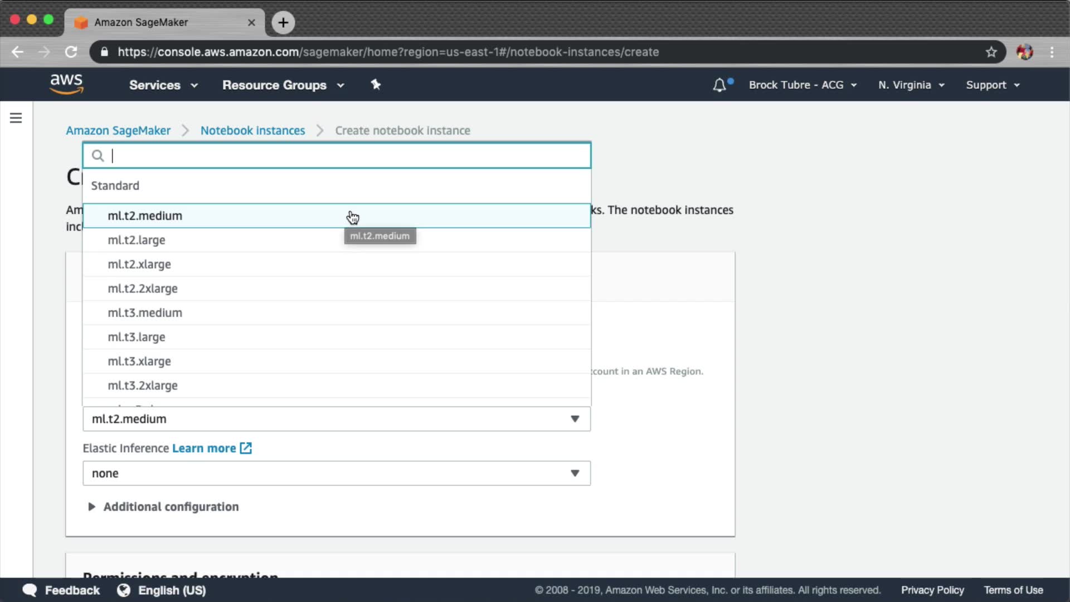1070x602 pixels.
Task: Click the globe icon for English (US)
Action: tap(123, 590)
